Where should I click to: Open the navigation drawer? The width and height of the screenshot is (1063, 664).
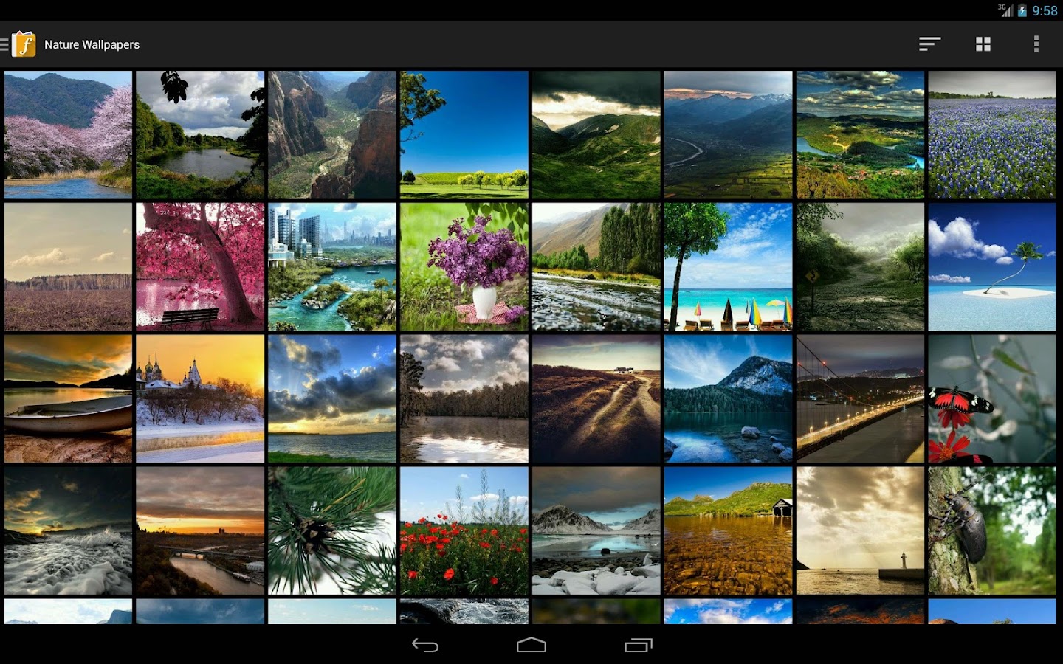[x=7, y=44]
